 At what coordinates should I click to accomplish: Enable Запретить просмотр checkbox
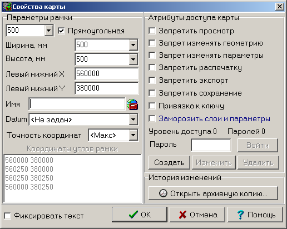tap(152, 31)
